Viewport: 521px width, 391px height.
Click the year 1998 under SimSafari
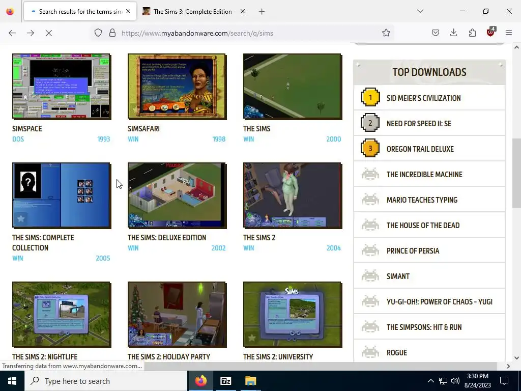(219, 139)
